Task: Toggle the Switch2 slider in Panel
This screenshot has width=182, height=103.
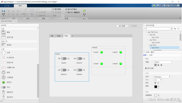Action: [63, 70]
